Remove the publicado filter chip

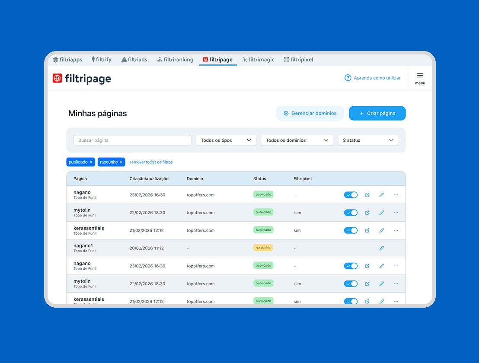pos(91,162)
